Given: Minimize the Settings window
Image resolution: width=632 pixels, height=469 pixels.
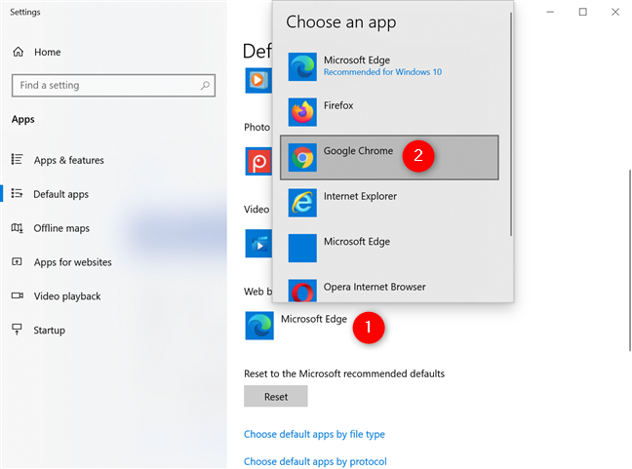Looking at the screenshot, I should [x=550, y=12].
